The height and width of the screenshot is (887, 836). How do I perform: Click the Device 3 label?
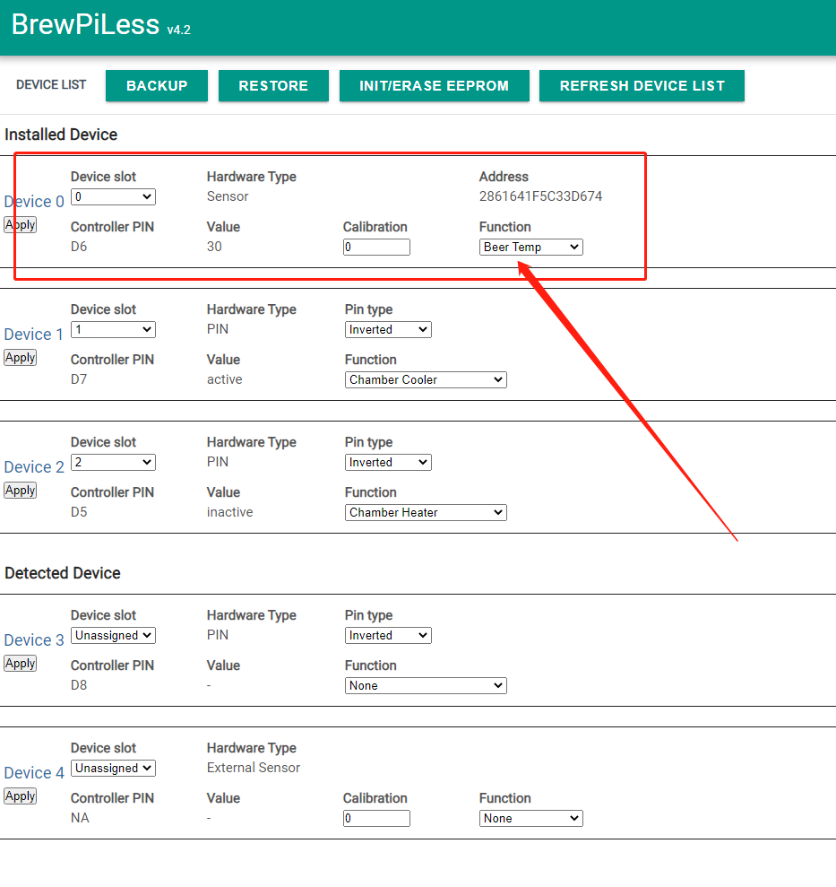(34, 640)
